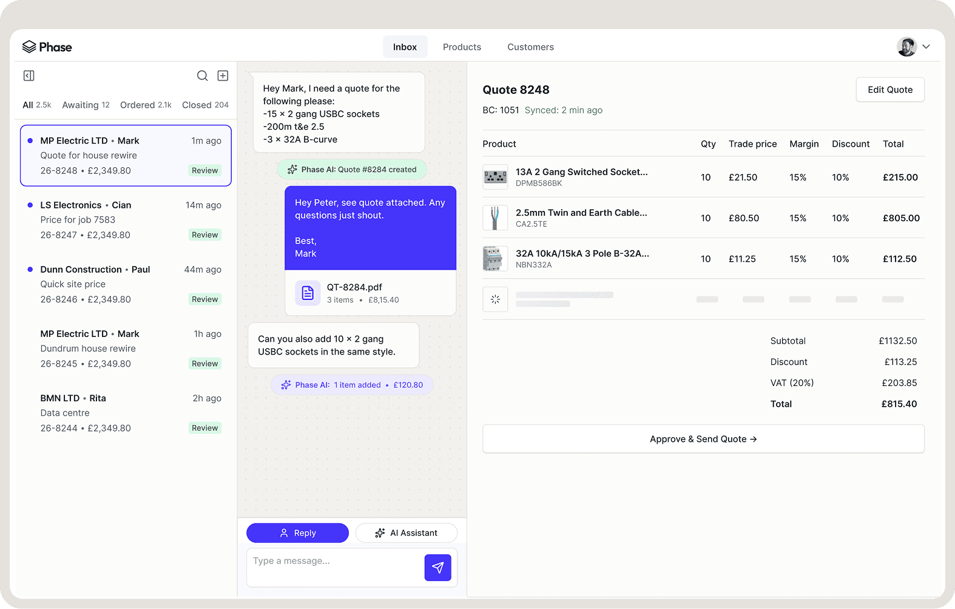The width and height of the screenshot is (955, 609).
Task: Click Quote 8248 heading
Action: [x=516, y=90]
